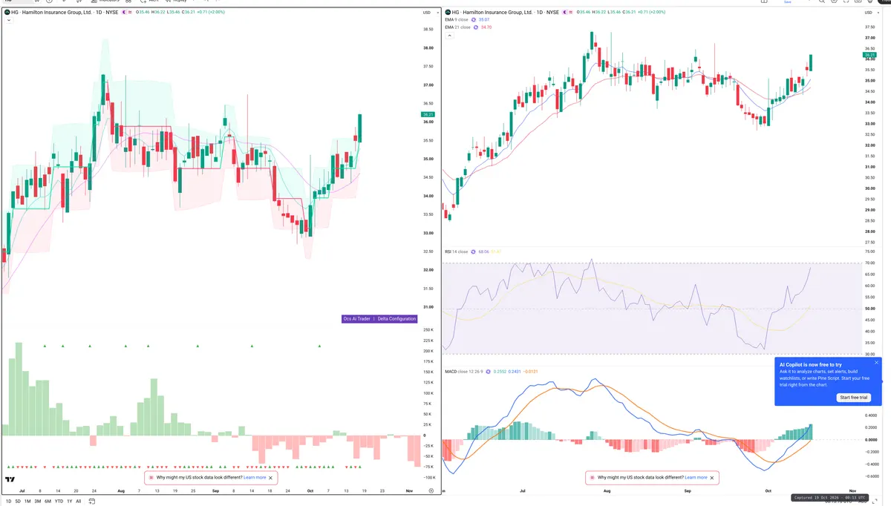Dismiss the right chart stock data notice

click(x=713, y=478)
